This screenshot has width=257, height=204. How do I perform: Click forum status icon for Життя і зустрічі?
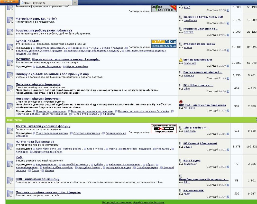[10, 131]
